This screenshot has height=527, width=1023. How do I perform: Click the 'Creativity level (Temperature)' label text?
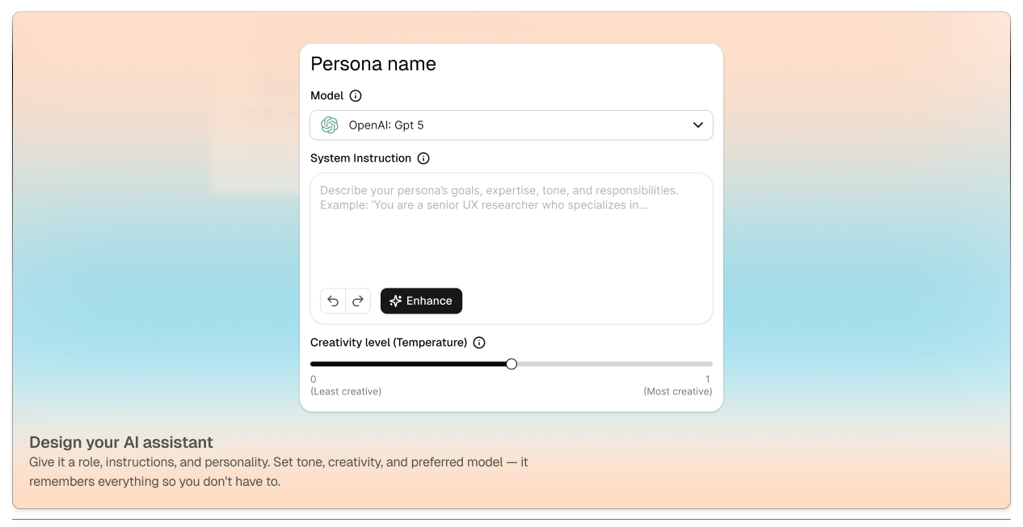click(x=389, y=343)
